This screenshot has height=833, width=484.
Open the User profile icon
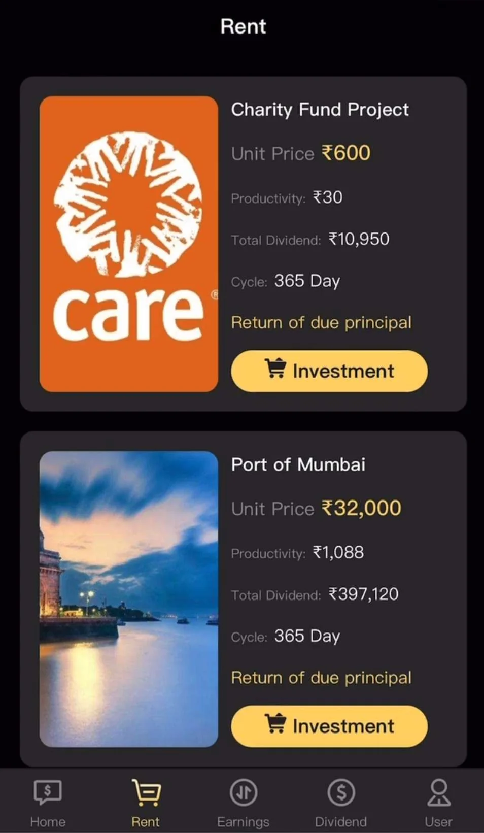(x=438, y=792)
